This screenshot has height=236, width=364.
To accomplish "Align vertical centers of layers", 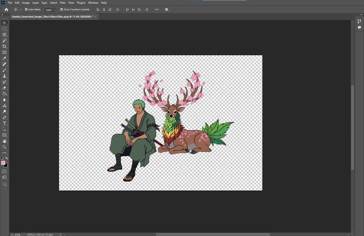I will 133,9.
